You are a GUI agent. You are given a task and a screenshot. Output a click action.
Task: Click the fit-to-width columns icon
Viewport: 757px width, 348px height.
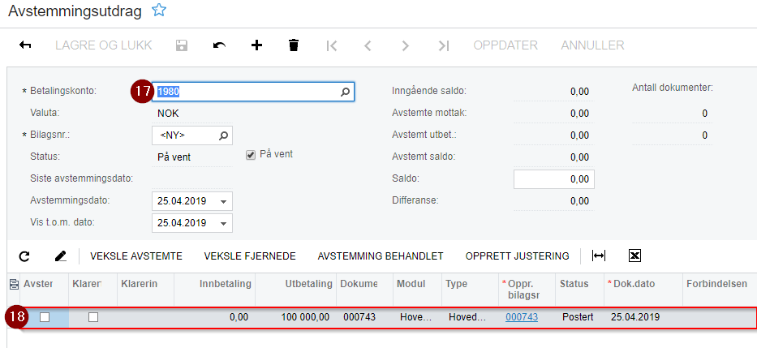point(599,256)
